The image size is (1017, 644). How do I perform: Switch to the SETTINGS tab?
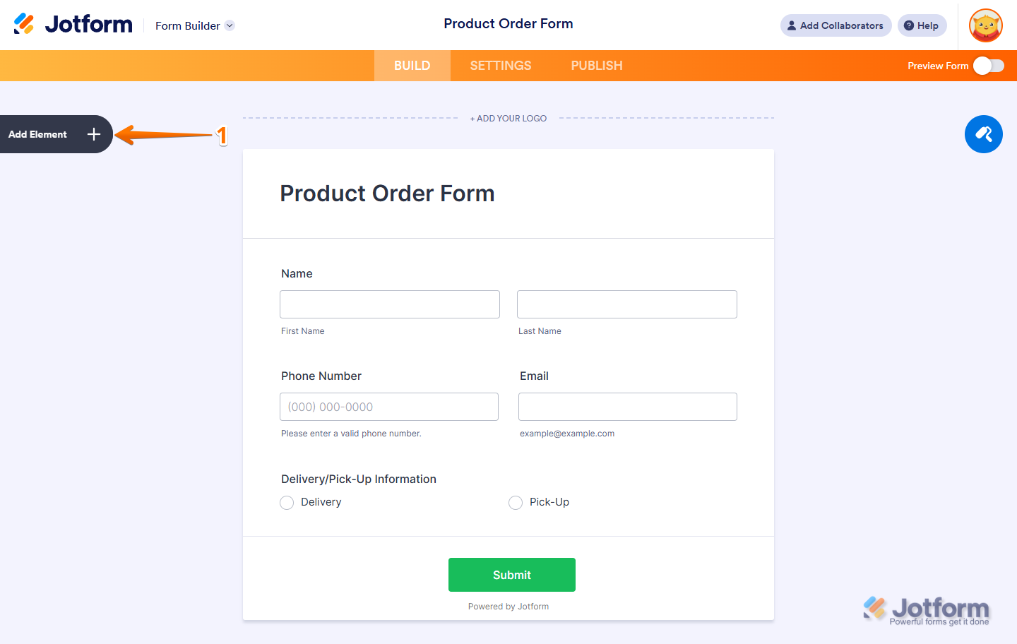point(500,65)
